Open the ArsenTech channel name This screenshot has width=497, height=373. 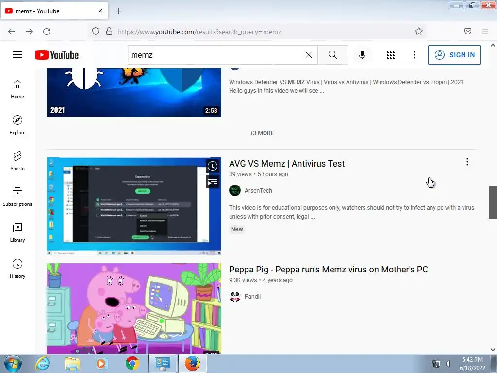pyautogui.click(x=258, y=190)
